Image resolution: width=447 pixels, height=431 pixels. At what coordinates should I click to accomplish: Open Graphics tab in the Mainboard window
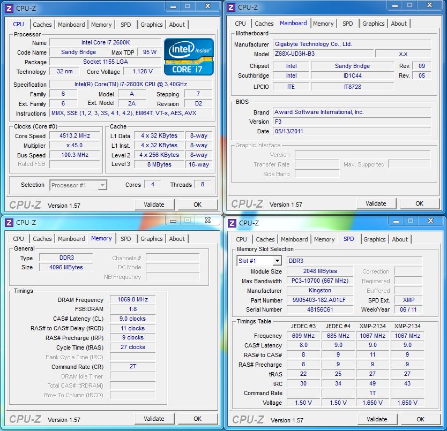point(373,24)
